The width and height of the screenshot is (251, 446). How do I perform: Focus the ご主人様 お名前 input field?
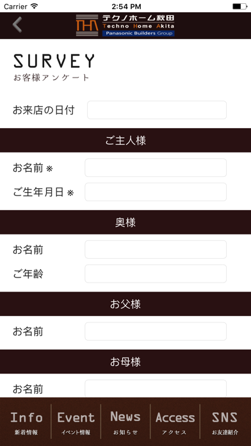(156, 167)
